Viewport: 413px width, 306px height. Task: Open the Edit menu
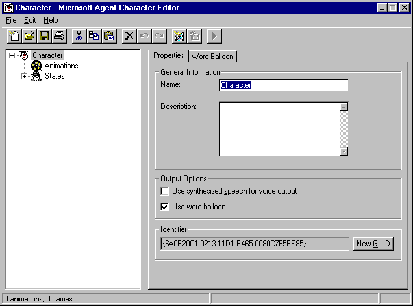coord(30,20)
